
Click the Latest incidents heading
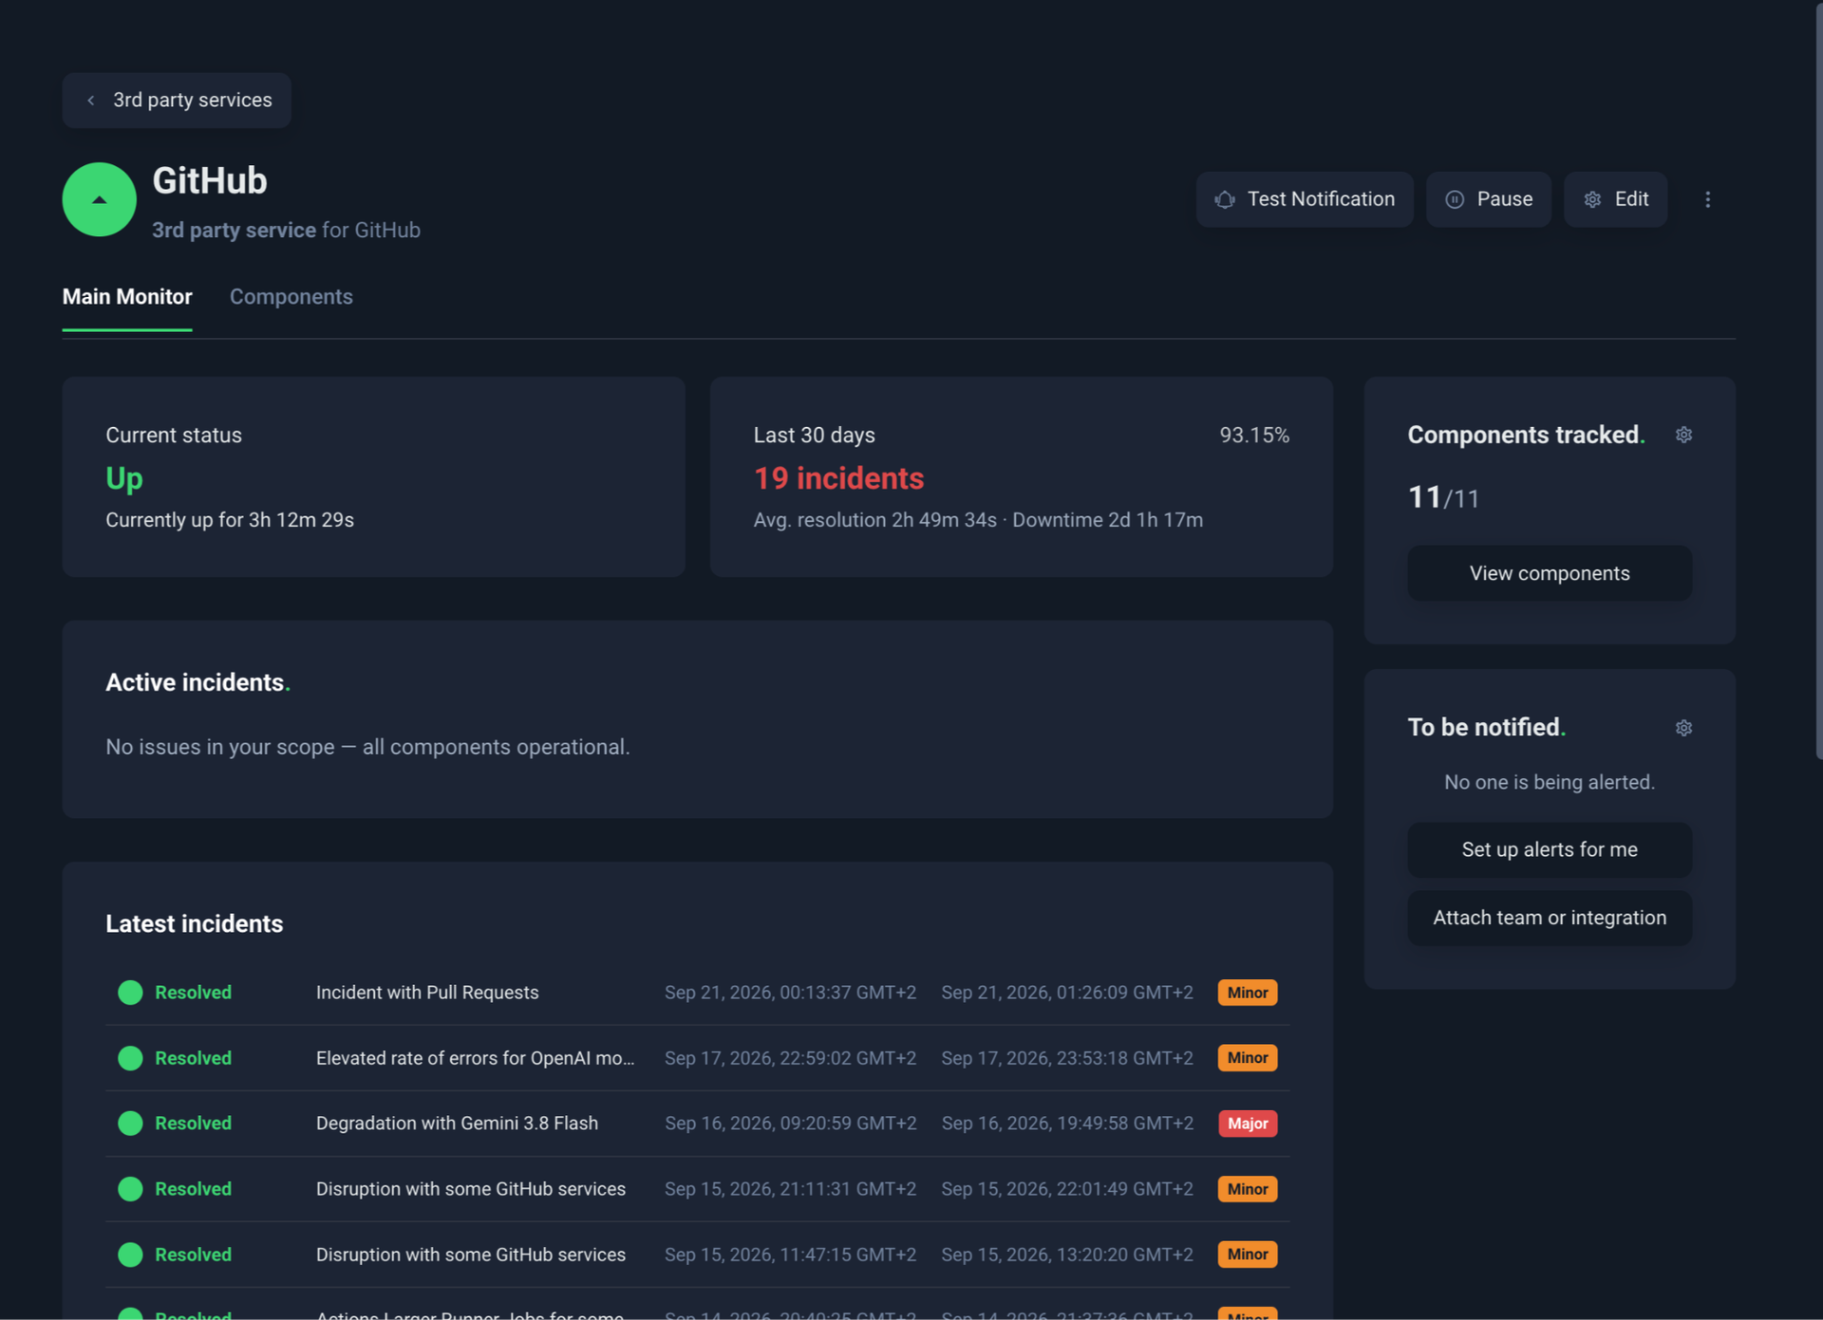(x=194, y=924)
